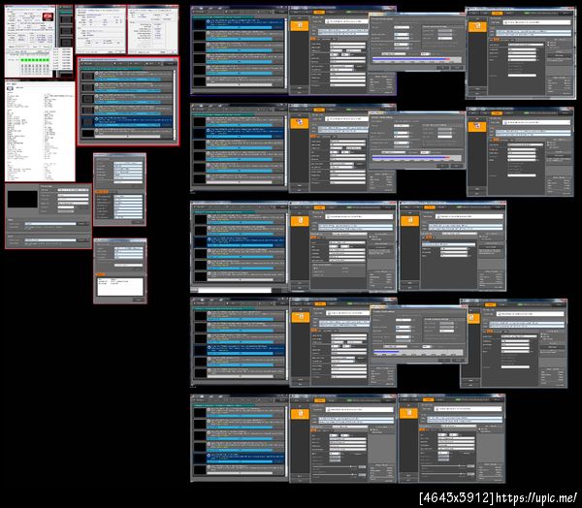This screenshot has height=508, width=582.
Task: Click the white text list box in small dialog
Action: tap(120, 287)
